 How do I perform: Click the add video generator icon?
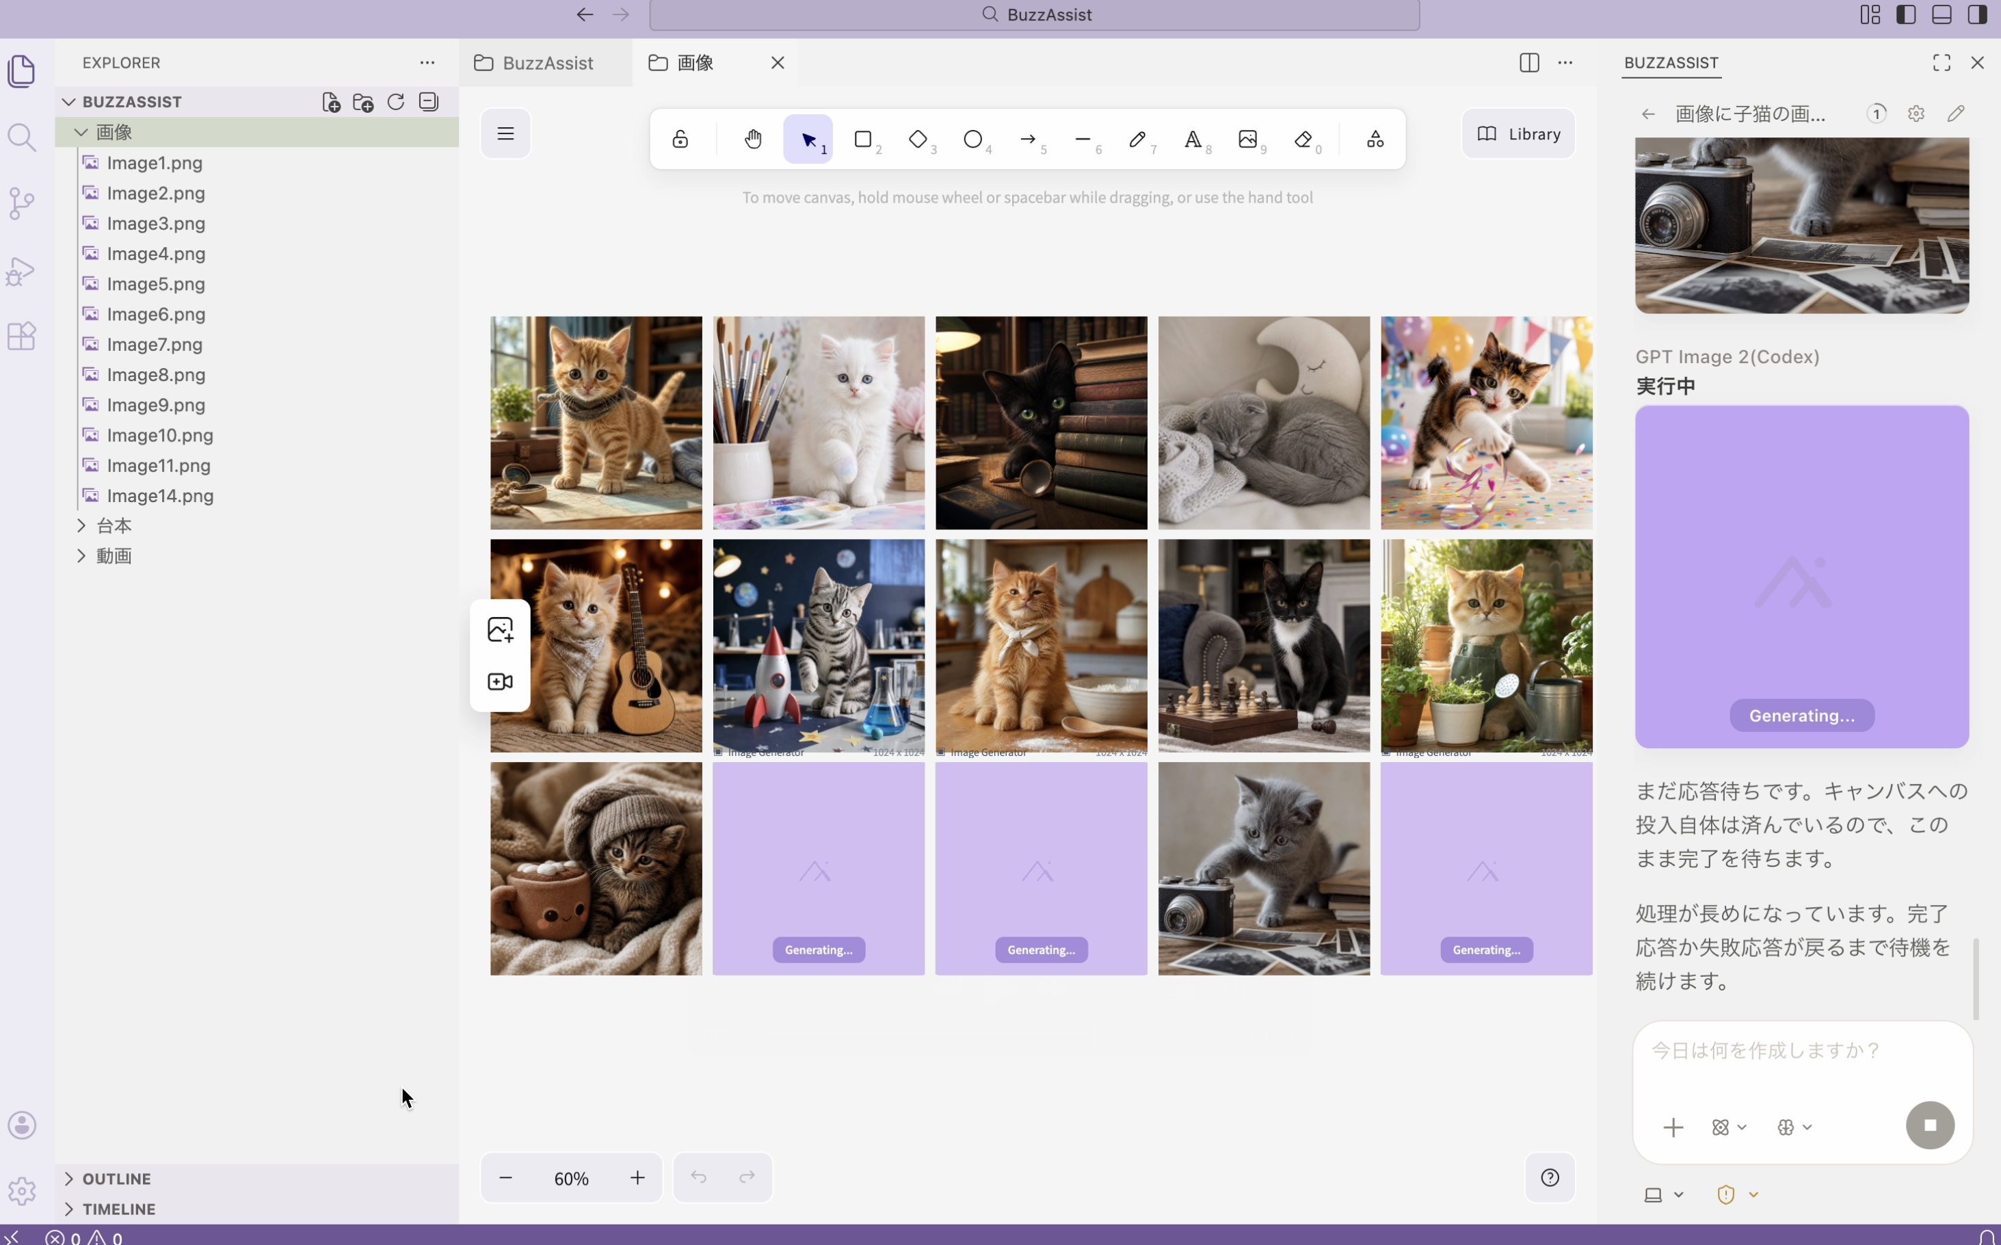click(x=500, y=682)
